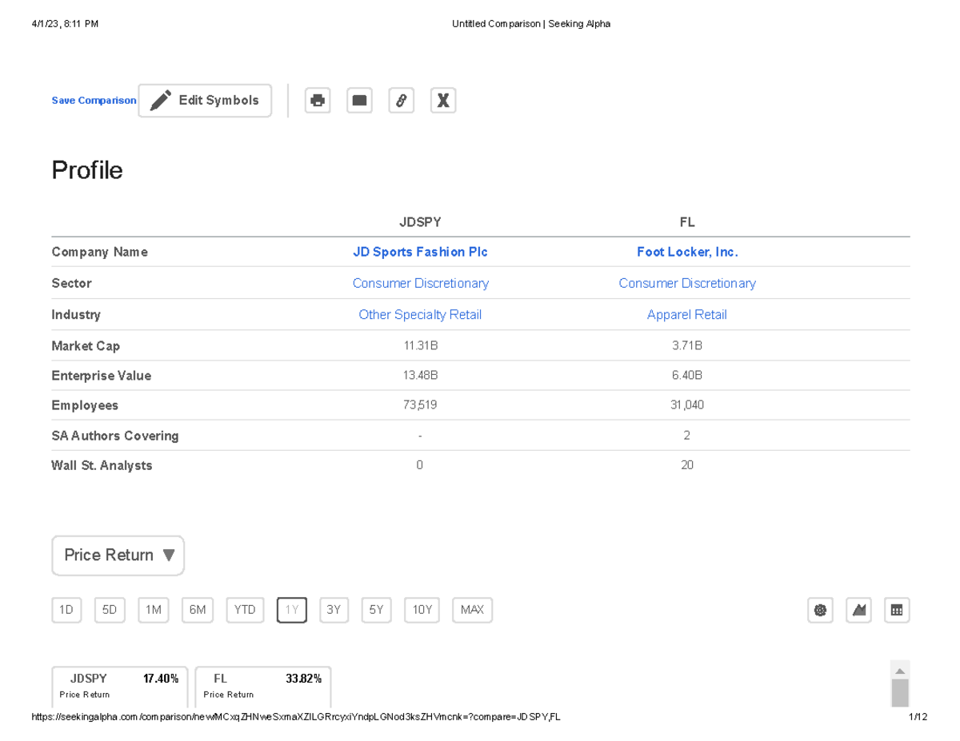Viewport: 960px width, 741px height.
Task: Switch to the MAX time range
Action: click(x=472, y=611)
